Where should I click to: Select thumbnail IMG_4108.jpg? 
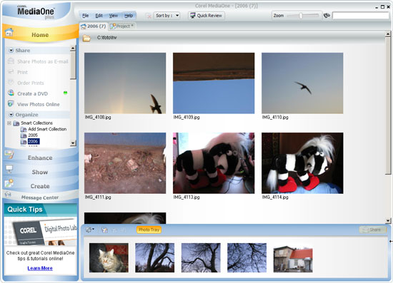coord(125,83)
